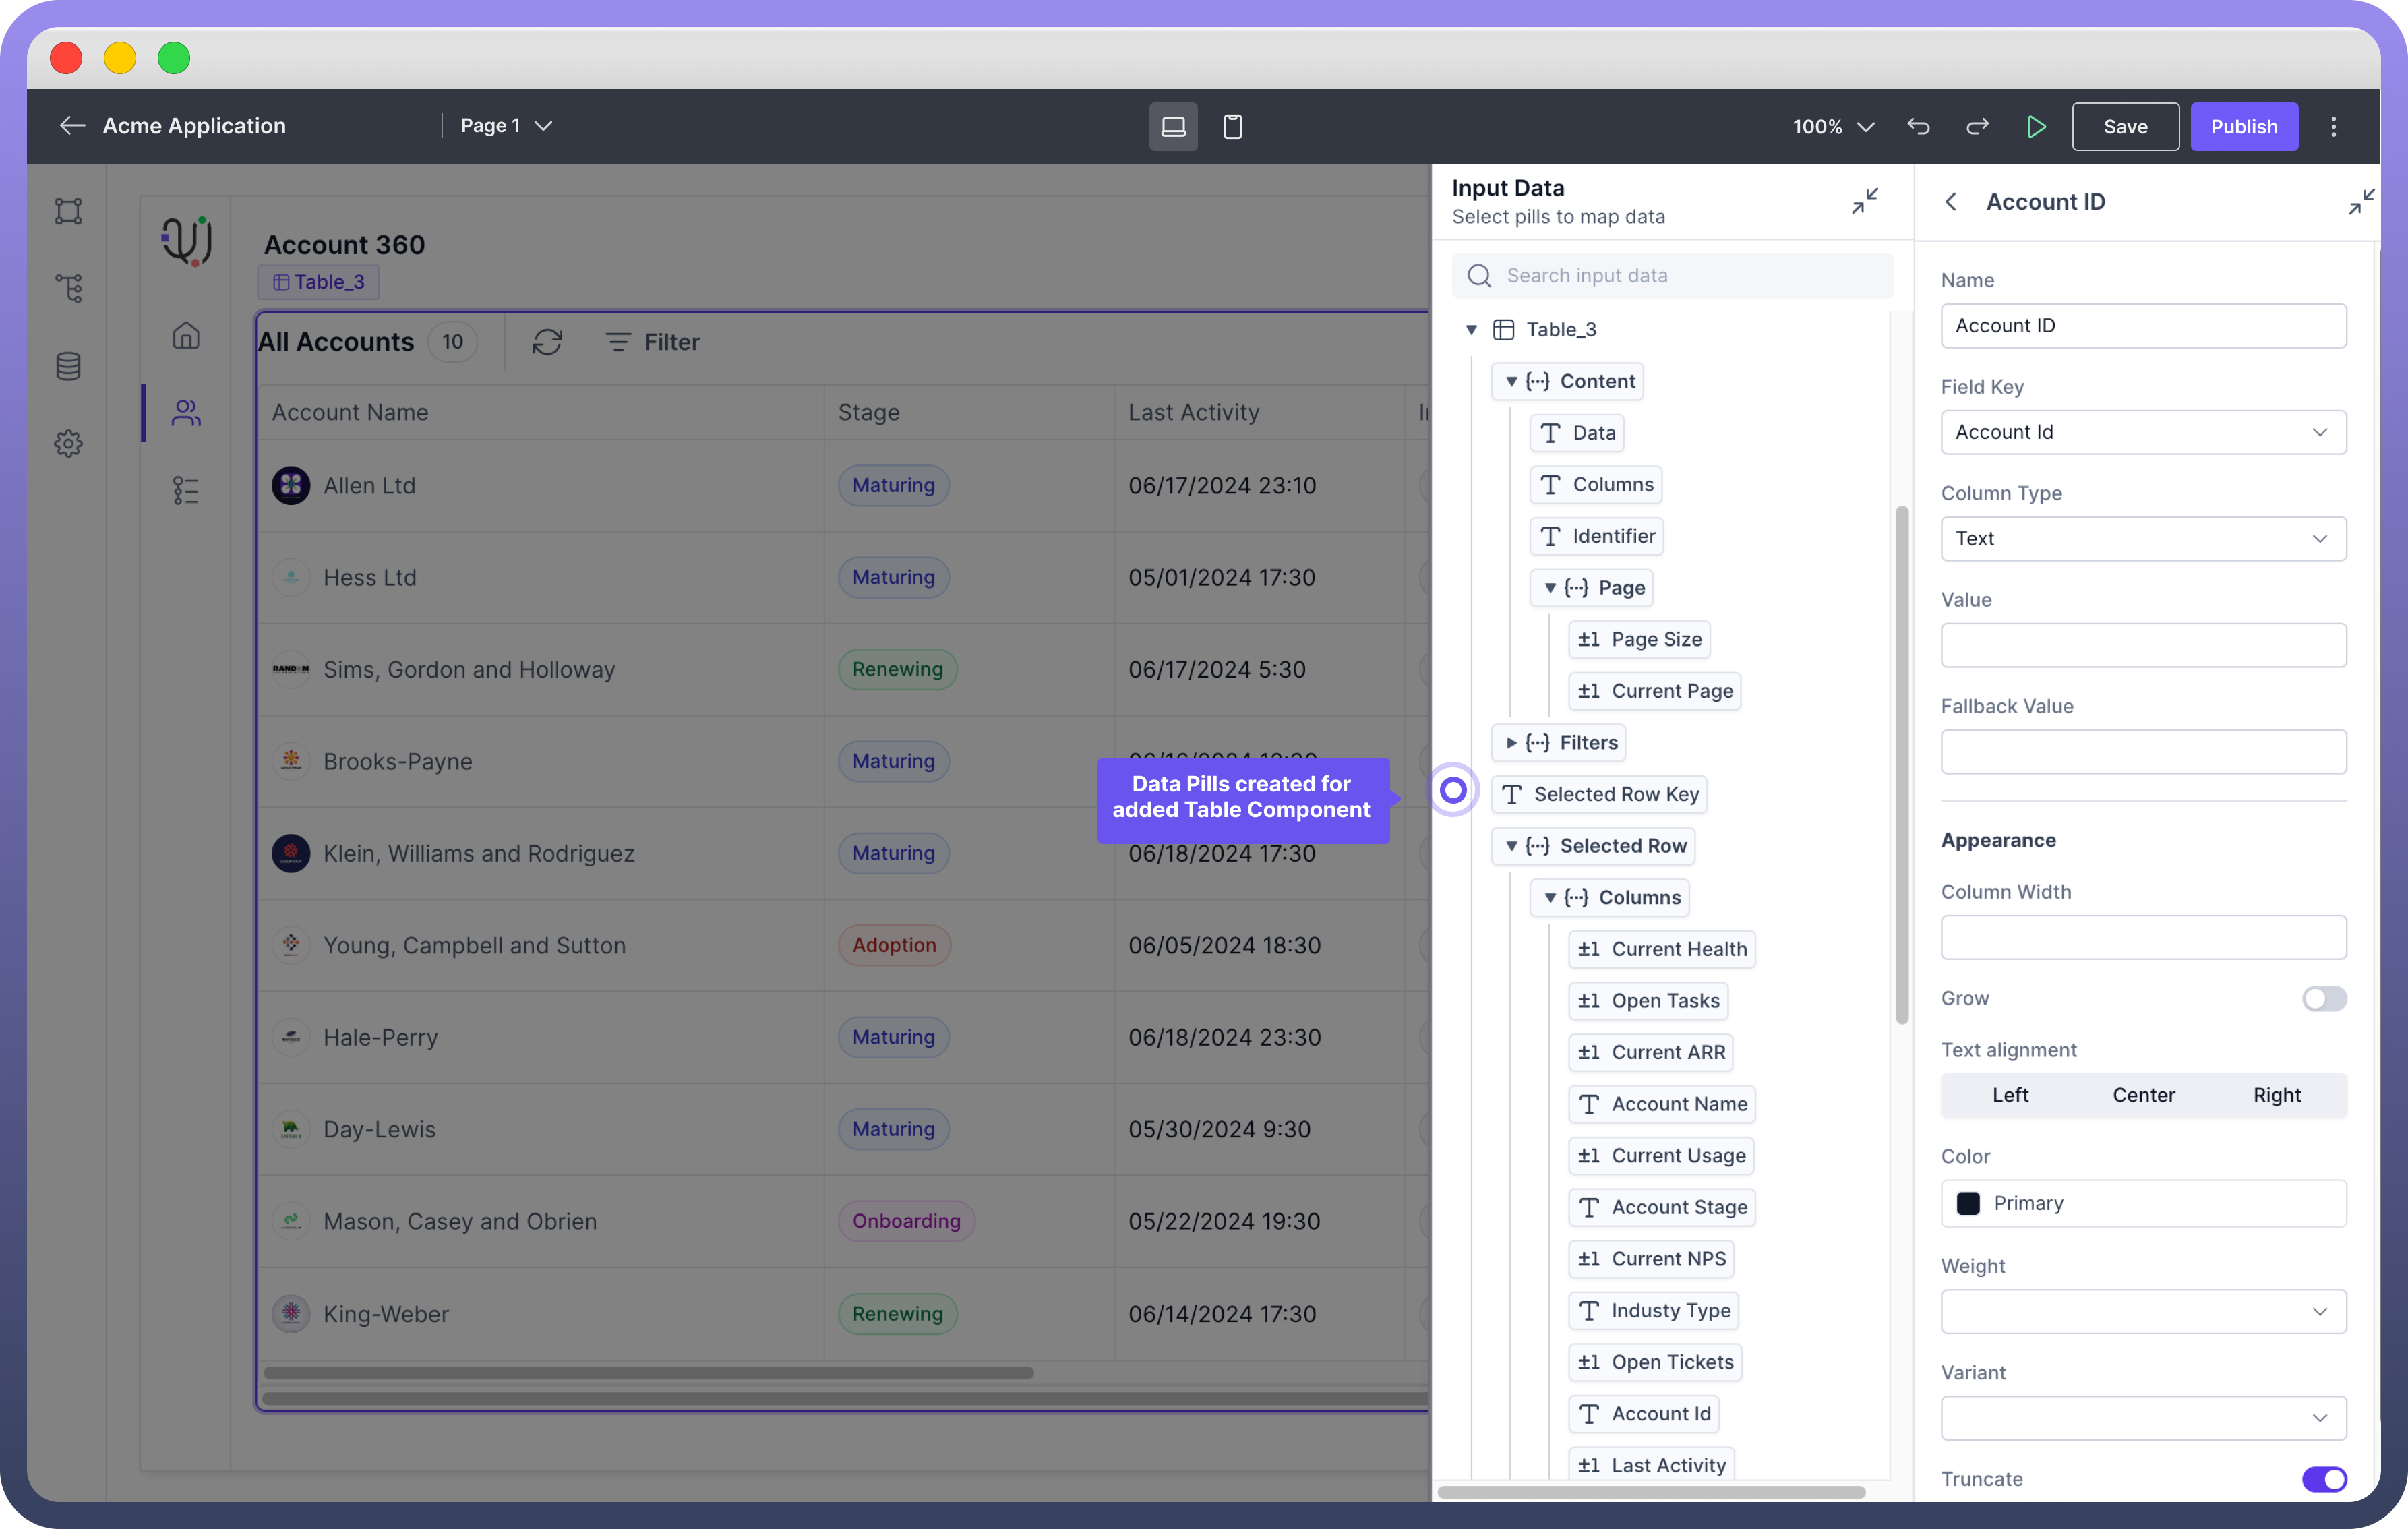Click the green play preview icon
Viewport: 2408px width, 1529px height.
[2035, 126]
